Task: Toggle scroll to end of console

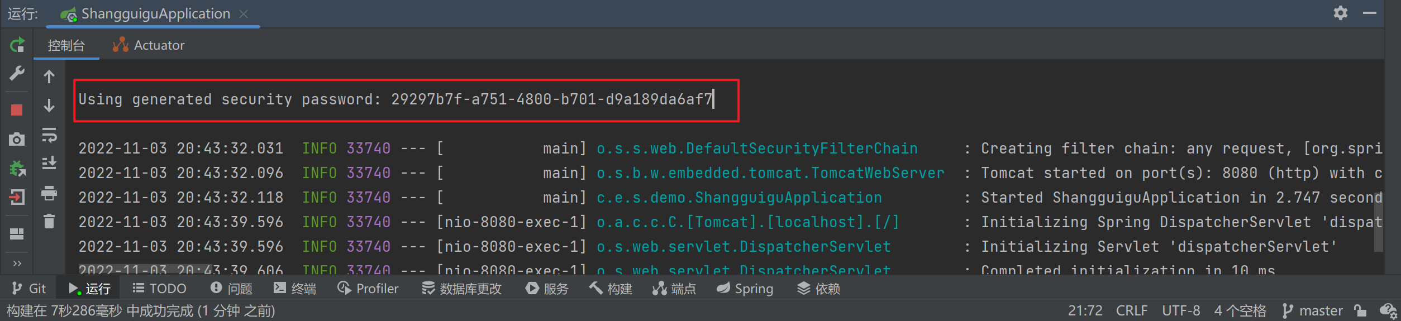Action: (49, 163)
